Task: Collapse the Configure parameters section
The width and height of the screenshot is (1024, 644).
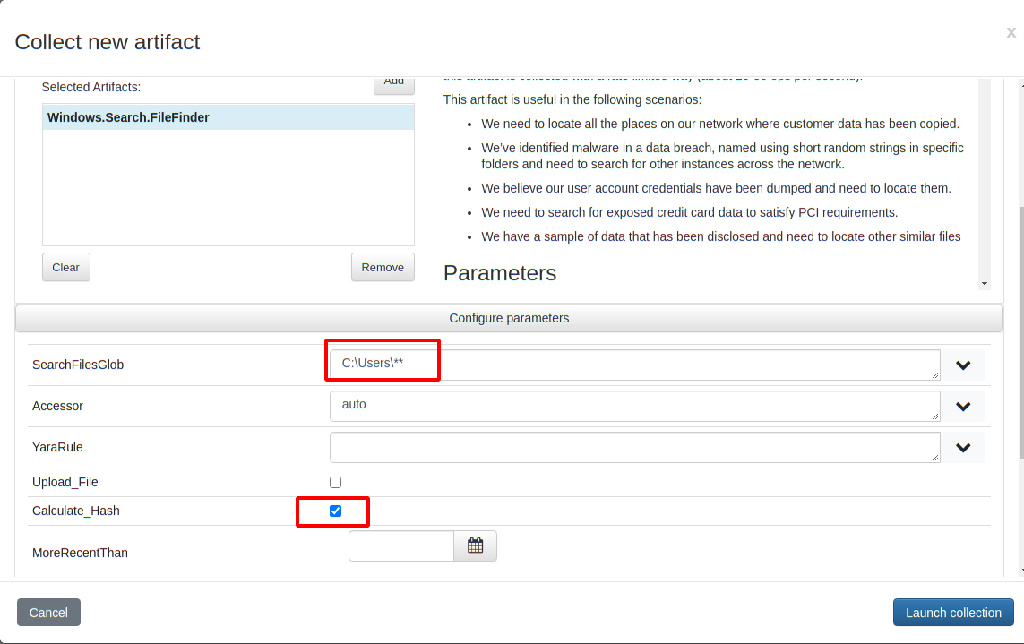Action: click(509, 318)
